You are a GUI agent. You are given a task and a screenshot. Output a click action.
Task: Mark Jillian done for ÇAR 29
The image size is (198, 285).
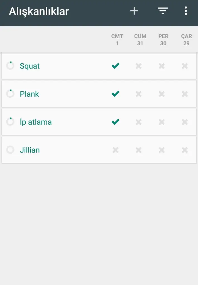(x=185, y=150)
